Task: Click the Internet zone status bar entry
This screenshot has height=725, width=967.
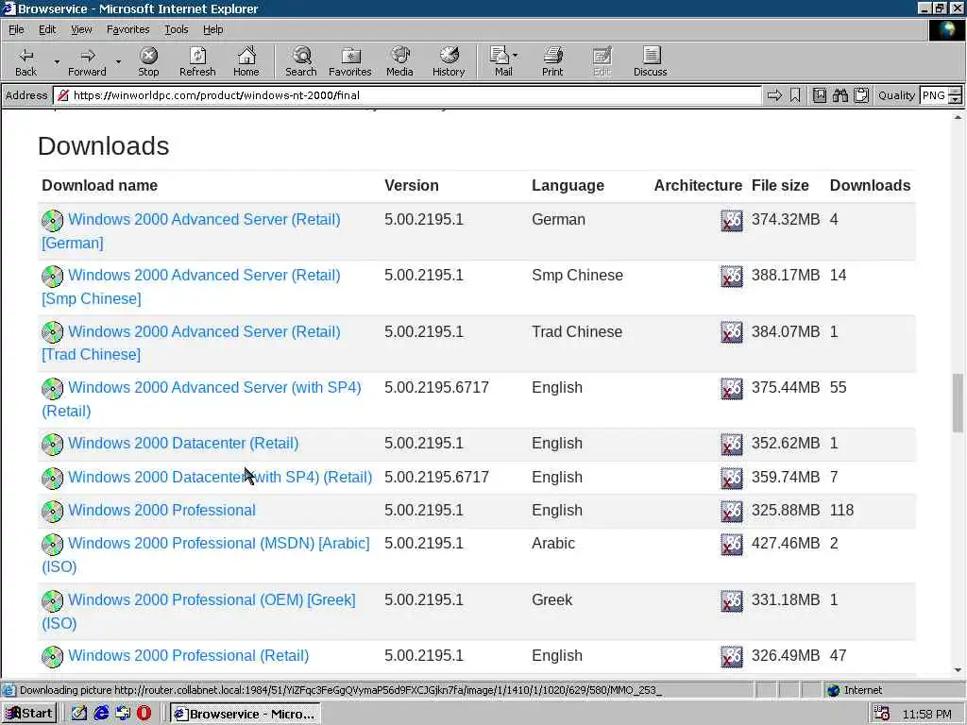Action: (x=855, y=690)
